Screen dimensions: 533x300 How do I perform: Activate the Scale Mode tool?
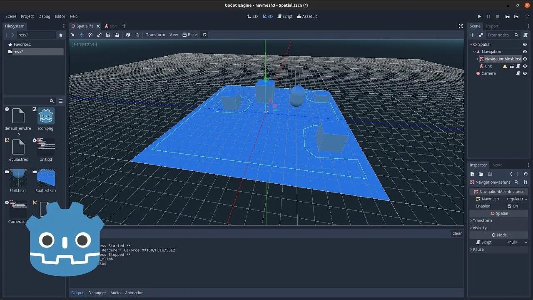pos(99,35)
